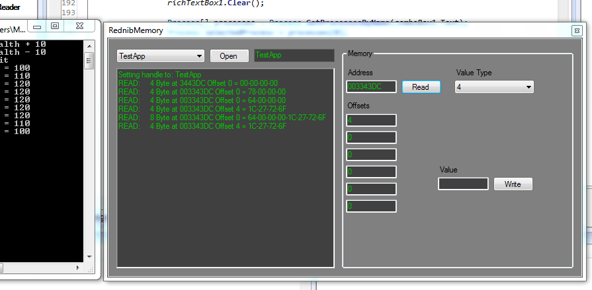Click the Read button
Screen dimensions: 592x290
(421, 87)
